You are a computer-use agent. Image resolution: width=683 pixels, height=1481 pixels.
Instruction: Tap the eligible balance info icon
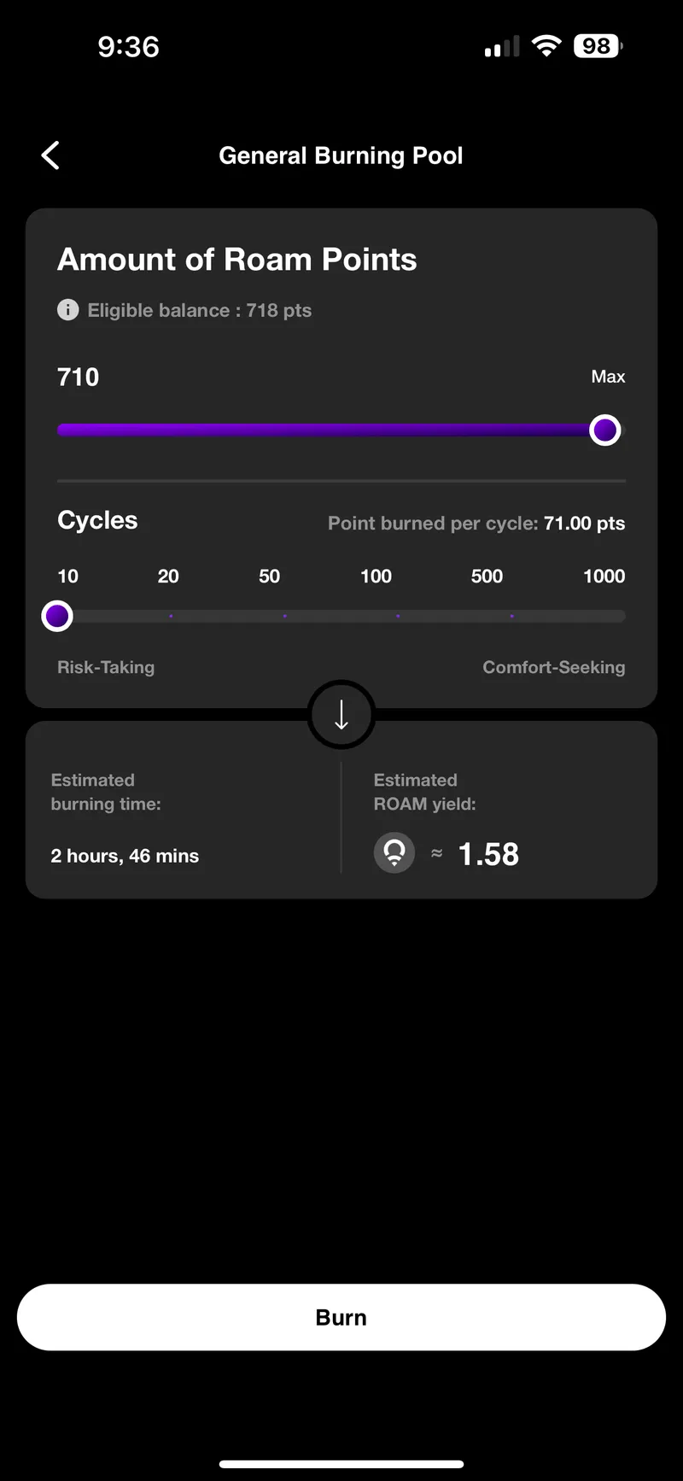pos(68,310)
